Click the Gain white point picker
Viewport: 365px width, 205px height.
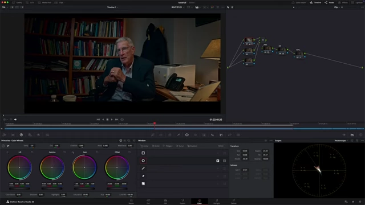coord(73,152)
